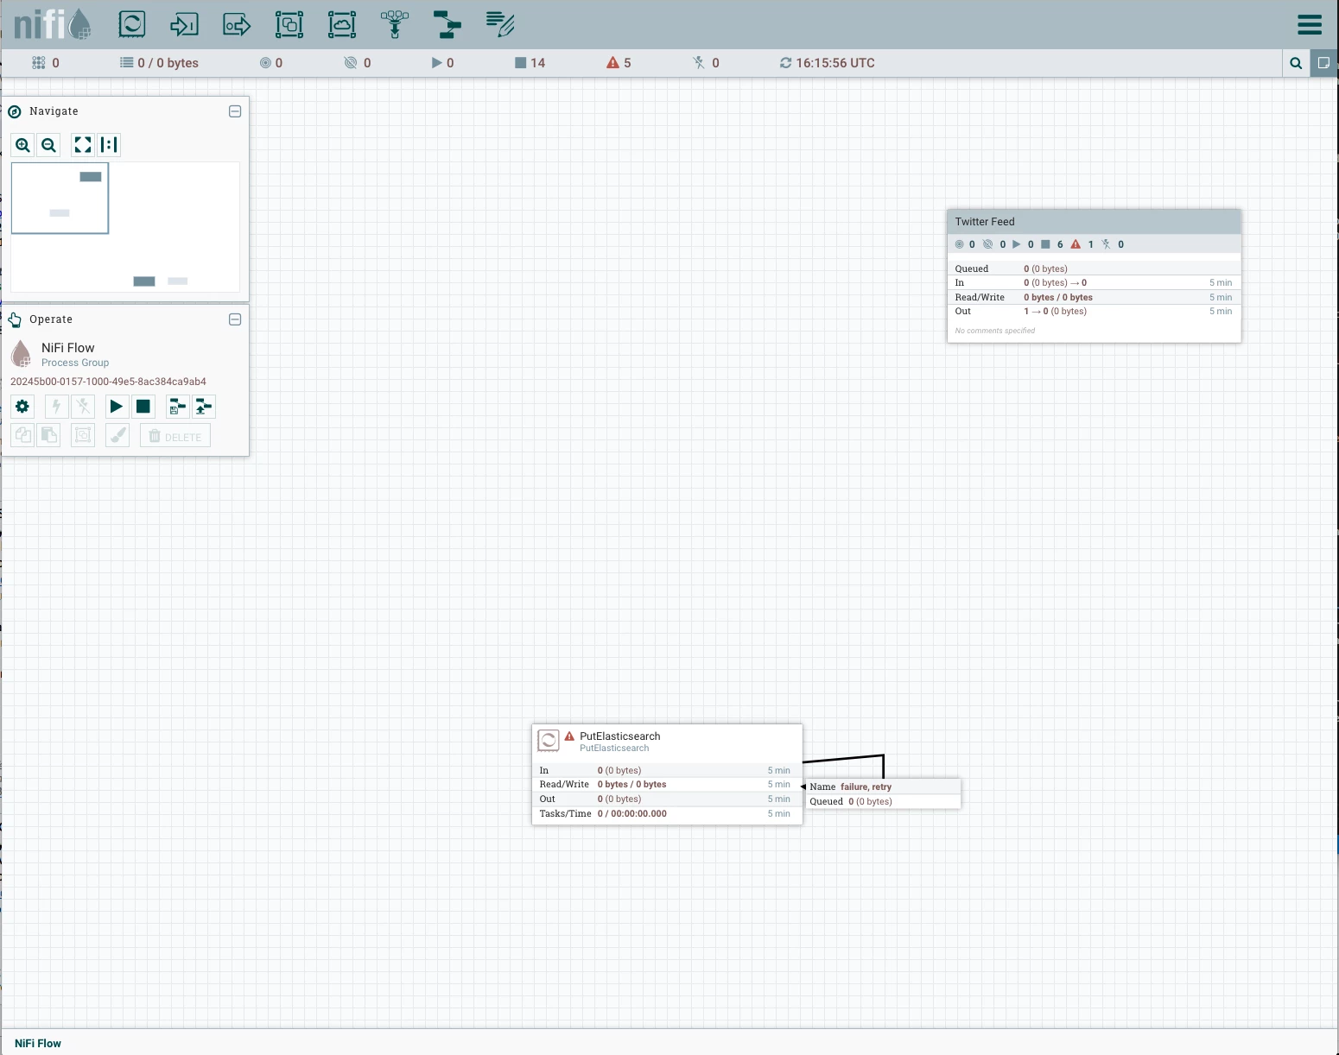This screenshot has width=1339, height=1055.
Task: Zoom out using Navigate panel
Action: (x=49, y=145)
